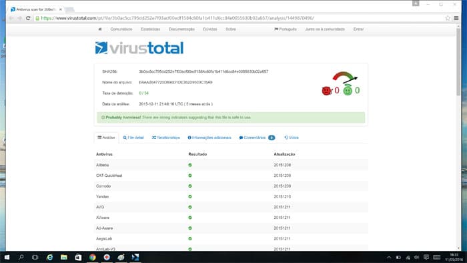Click the SHA256 hash value

click(x=203, y=71)
